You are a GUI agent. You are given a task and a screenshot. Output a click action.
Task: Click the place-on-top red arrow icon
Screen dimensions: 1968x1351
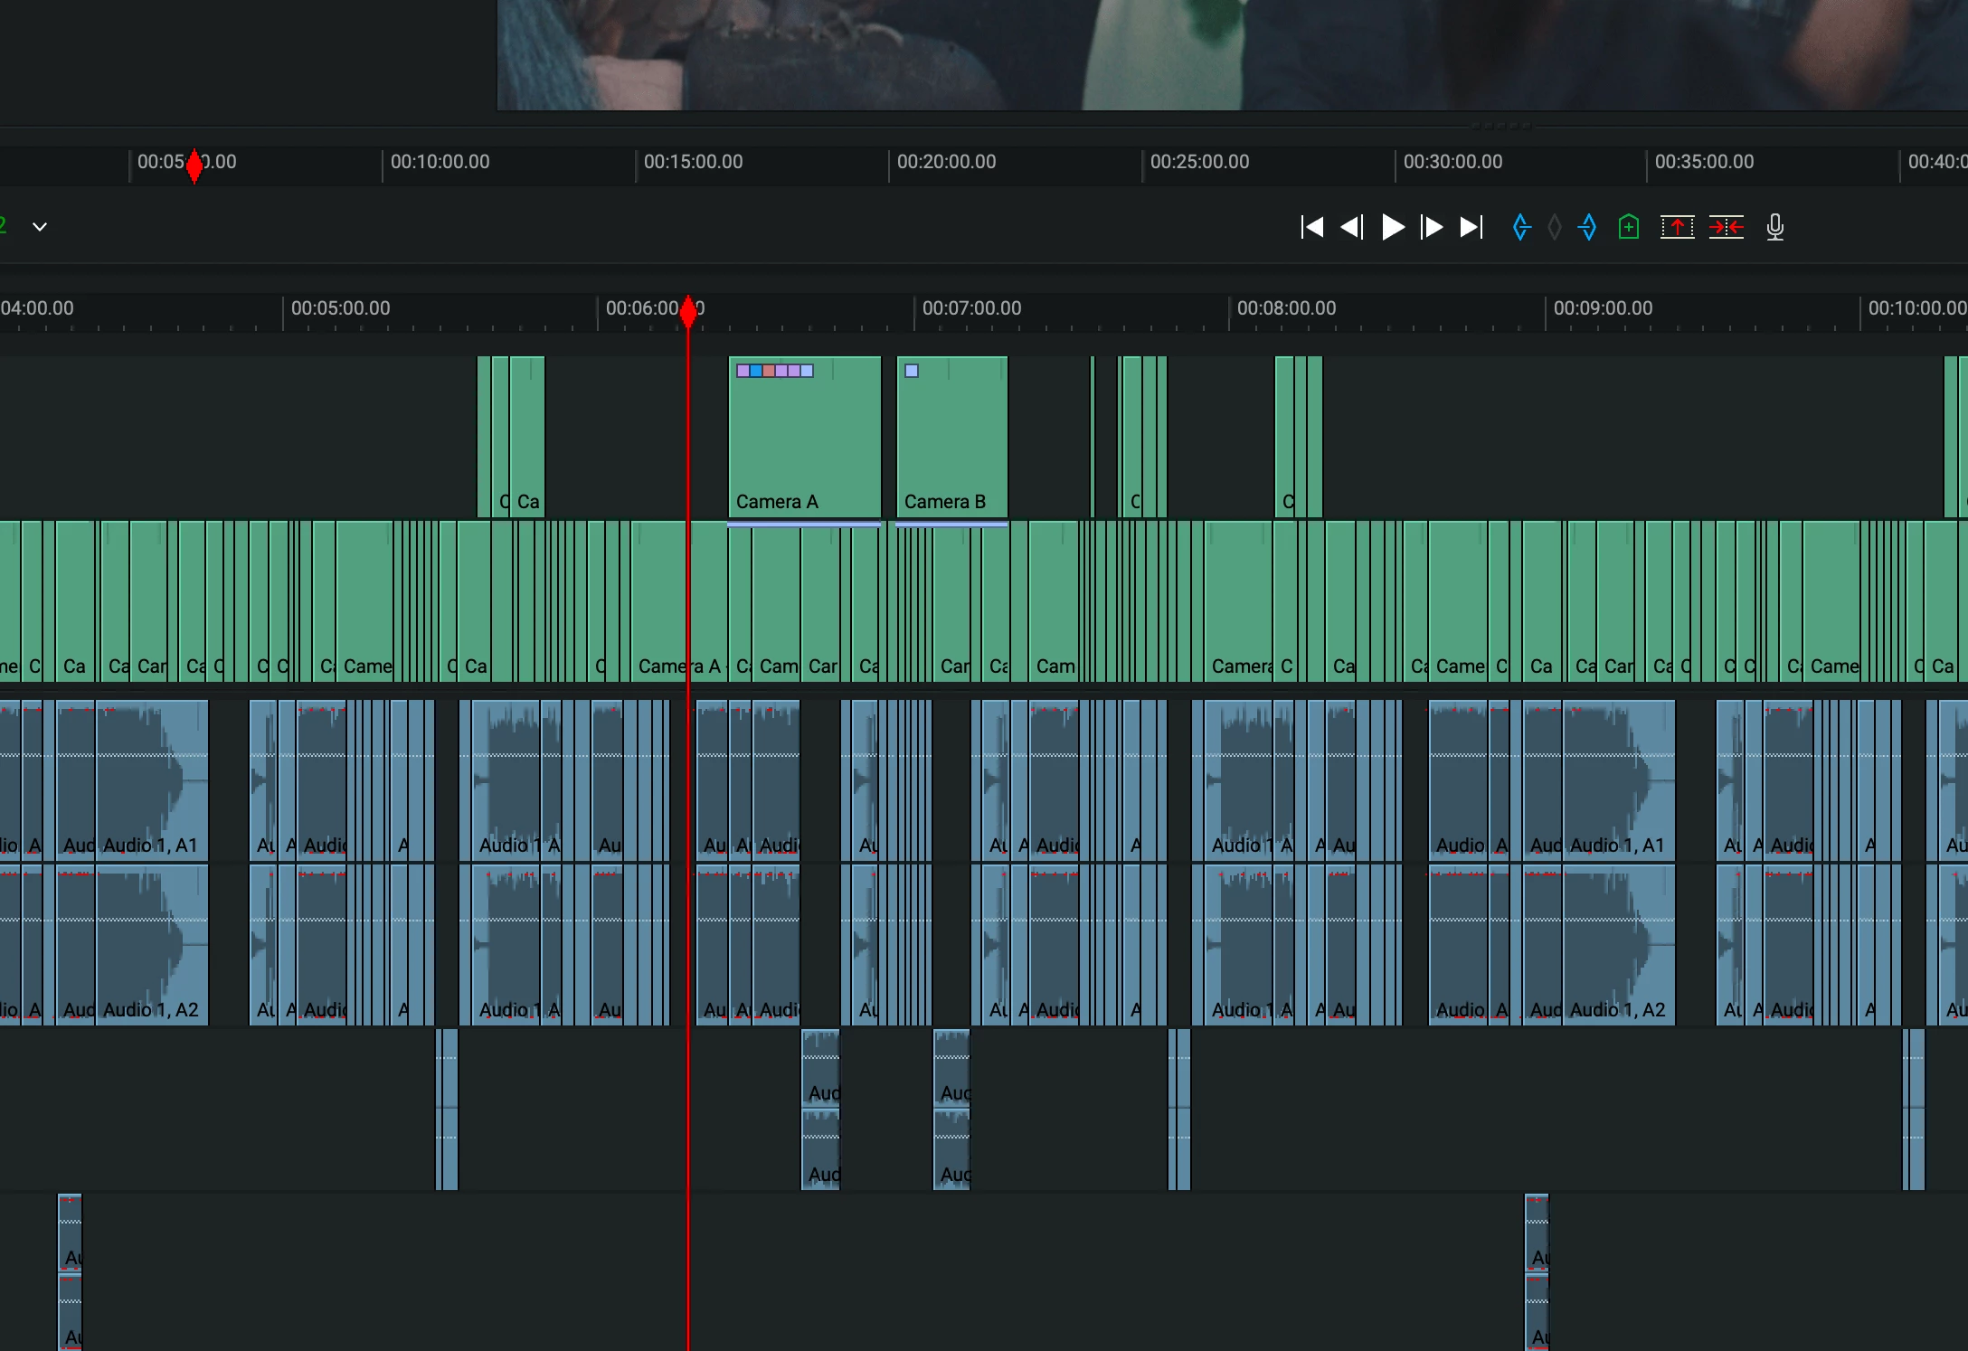(1678, 227)
